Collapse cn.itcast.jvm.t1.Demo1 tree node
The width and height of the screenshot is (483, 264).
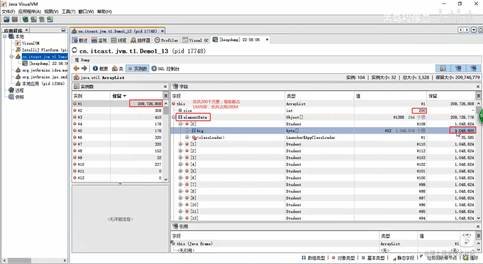[11, 57]
